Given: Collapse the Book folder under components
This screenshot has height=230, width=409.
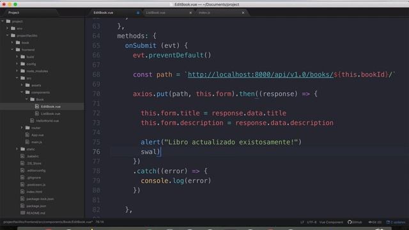Looking at the screenshot, I should [x=27, y=99].
